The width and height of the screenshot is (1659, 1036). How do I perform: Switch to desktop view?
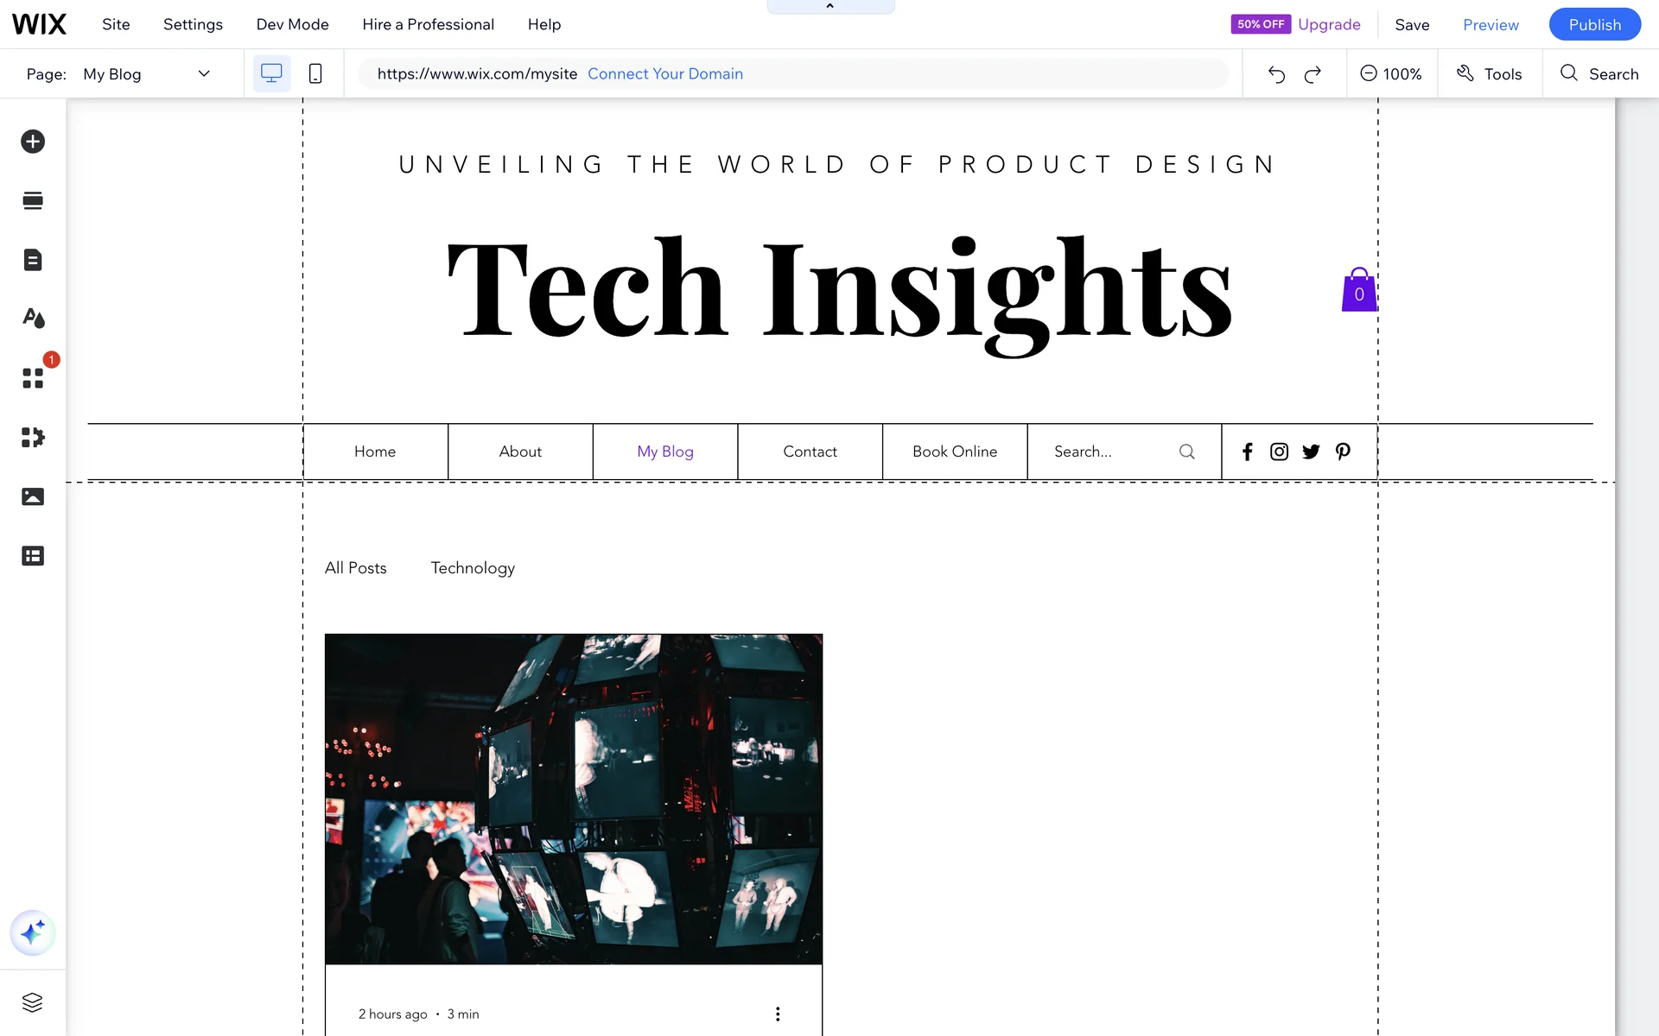(x=271, y=73)
